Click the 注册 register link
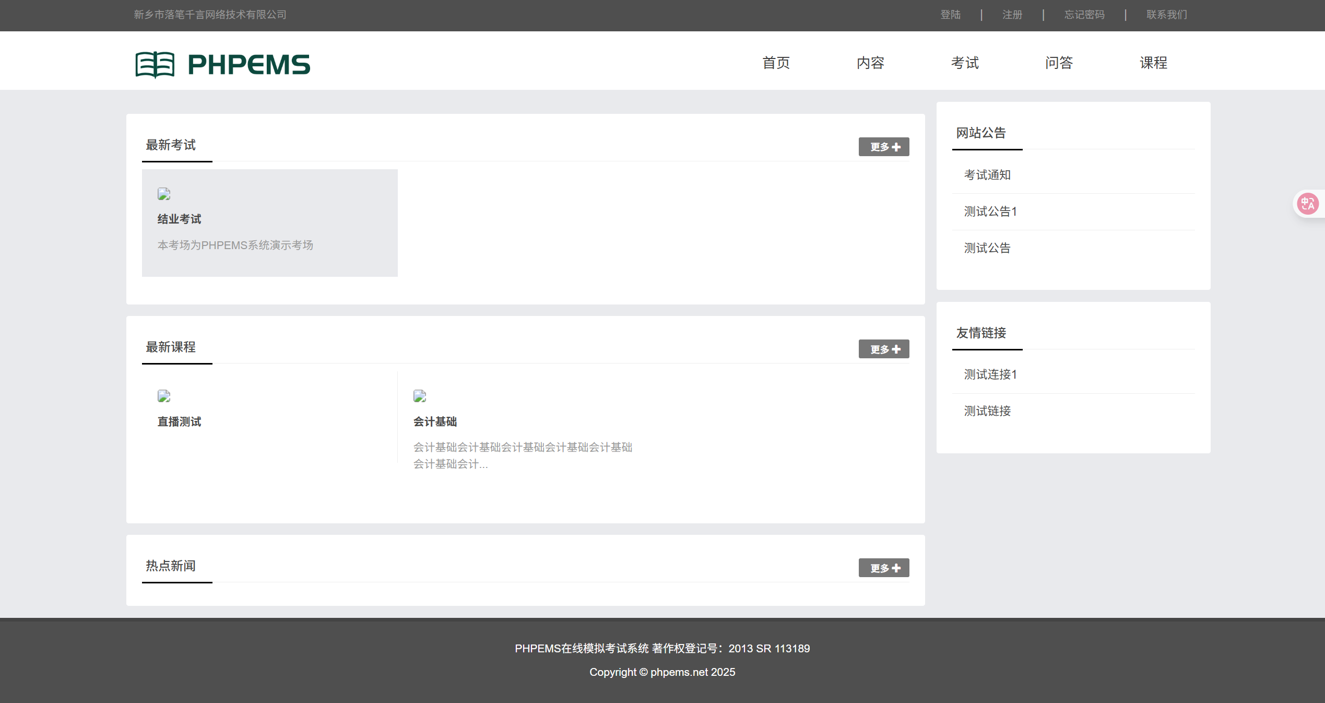 [x=1012, y=15]
